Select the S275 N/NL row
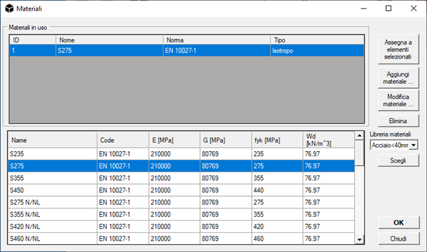Screen dimensions: 427x252 181,202
